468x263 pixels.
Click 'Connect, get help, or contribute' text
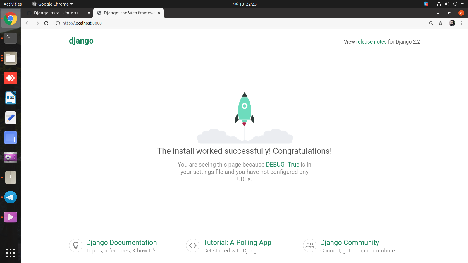coord(357,251)
